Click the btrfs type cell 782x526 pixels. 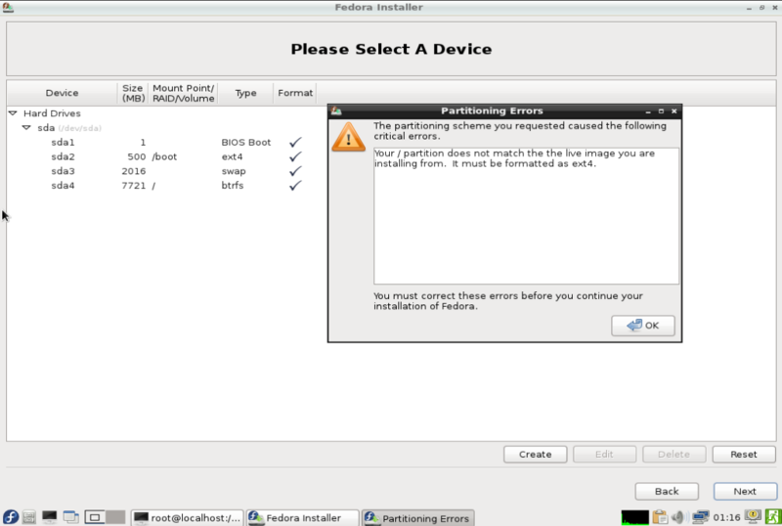click(233, 186)
